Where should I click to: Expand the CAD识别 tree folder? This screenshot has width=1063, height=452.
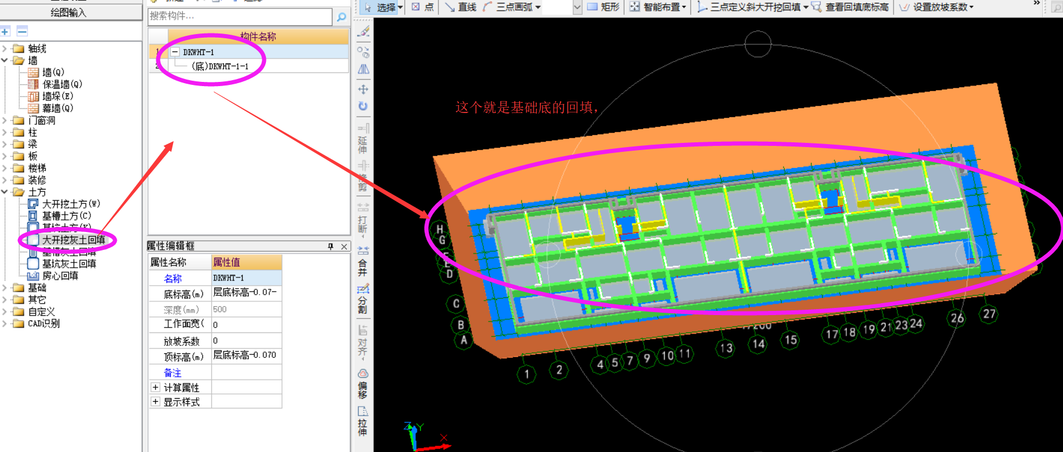[x=5, y=323]
